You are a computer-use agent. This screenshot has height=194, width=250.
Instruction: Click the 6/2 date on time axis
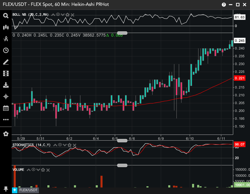[69, 139]
